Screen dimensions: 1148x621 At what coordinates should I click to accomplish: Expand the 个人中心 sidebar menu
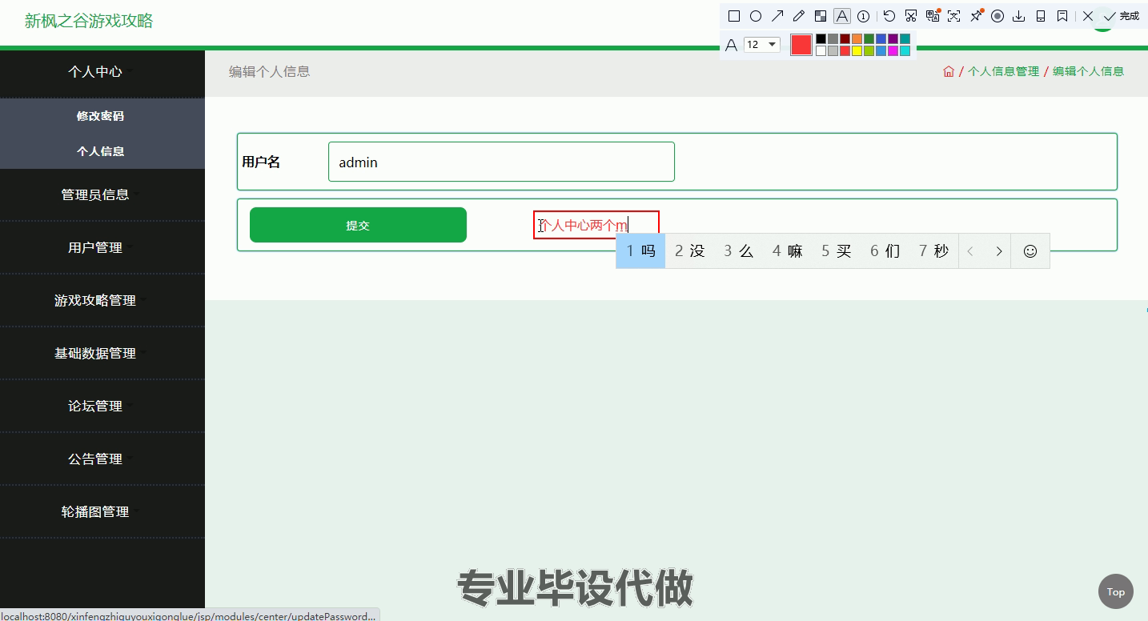[102, 72]
